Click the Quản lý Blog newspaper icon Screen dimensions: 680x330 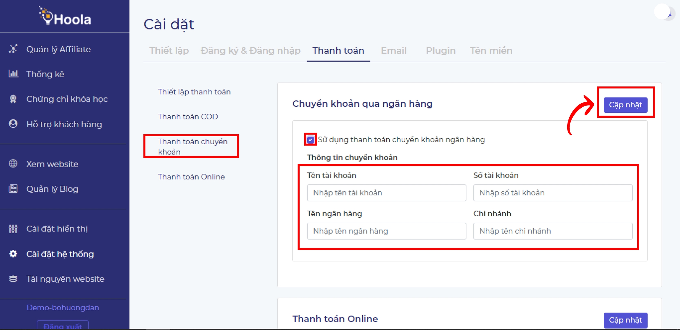(13, 189)
